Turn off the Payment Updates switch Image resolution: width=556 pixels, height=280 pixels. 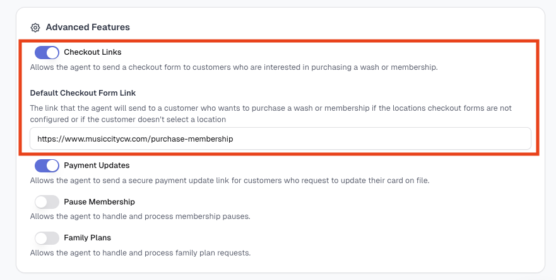tap(47, 166)
